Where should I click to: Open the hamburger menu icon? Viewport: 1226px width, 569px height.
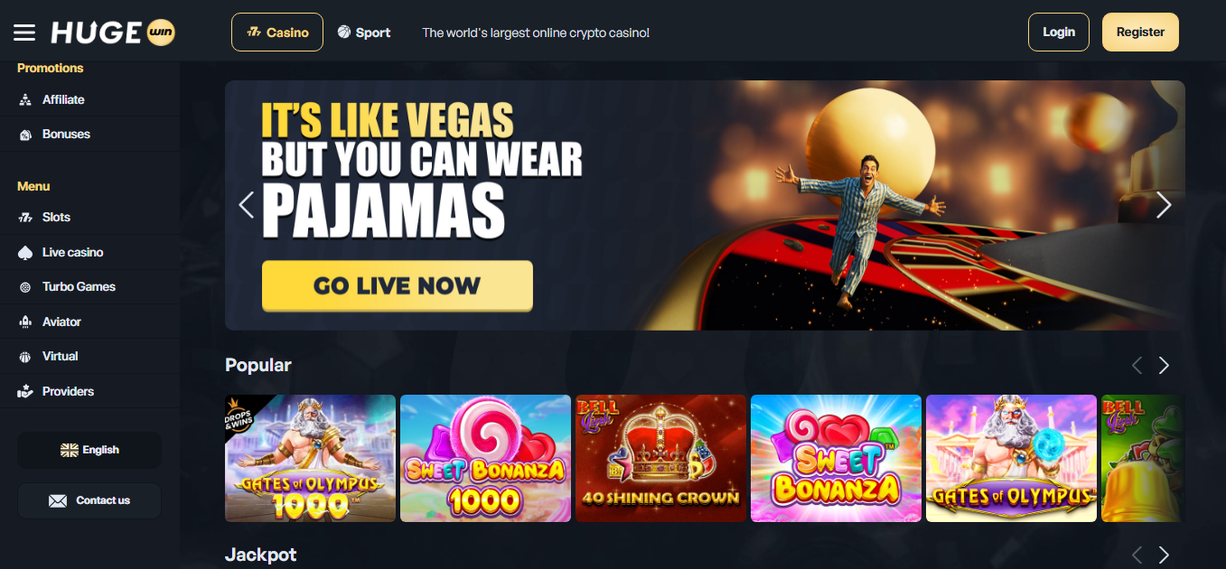[24, 33]
